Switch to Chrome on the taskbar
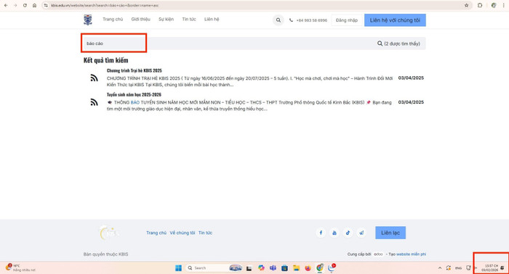509x274 pixels. [320, 268]
